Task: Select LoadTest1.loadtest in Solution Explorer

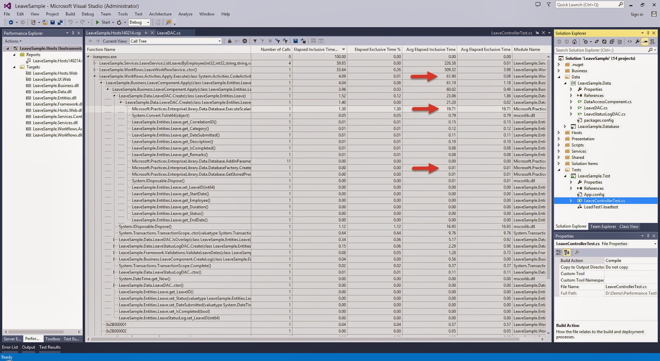Action: click(x=601, y=207)
